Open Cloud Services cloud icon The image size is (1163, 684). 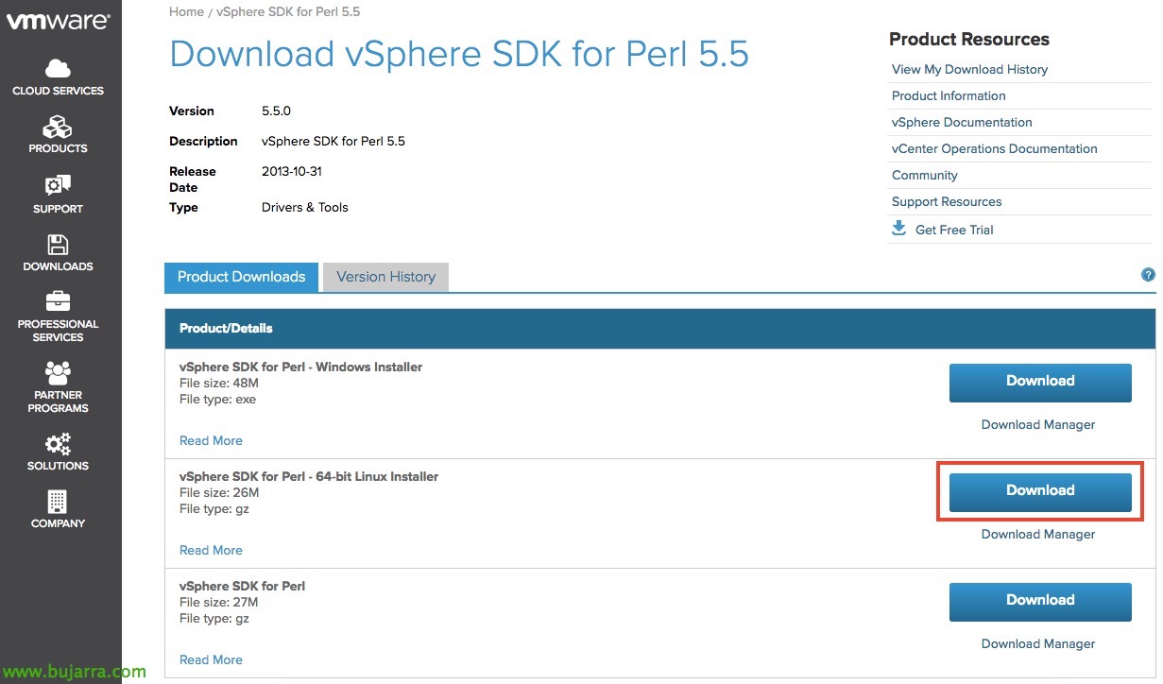click(58, 68)
